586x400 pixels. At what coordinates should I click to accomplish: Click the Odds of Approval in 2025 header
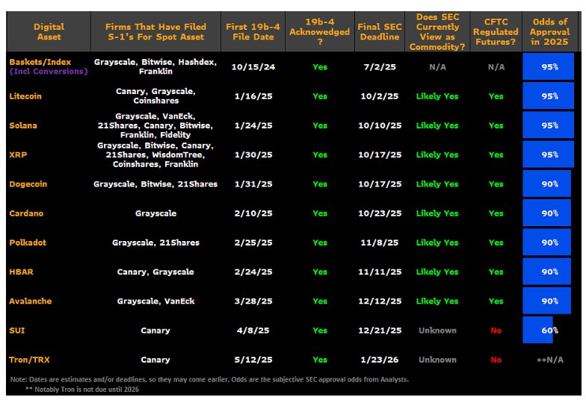[x=550, y=31]
